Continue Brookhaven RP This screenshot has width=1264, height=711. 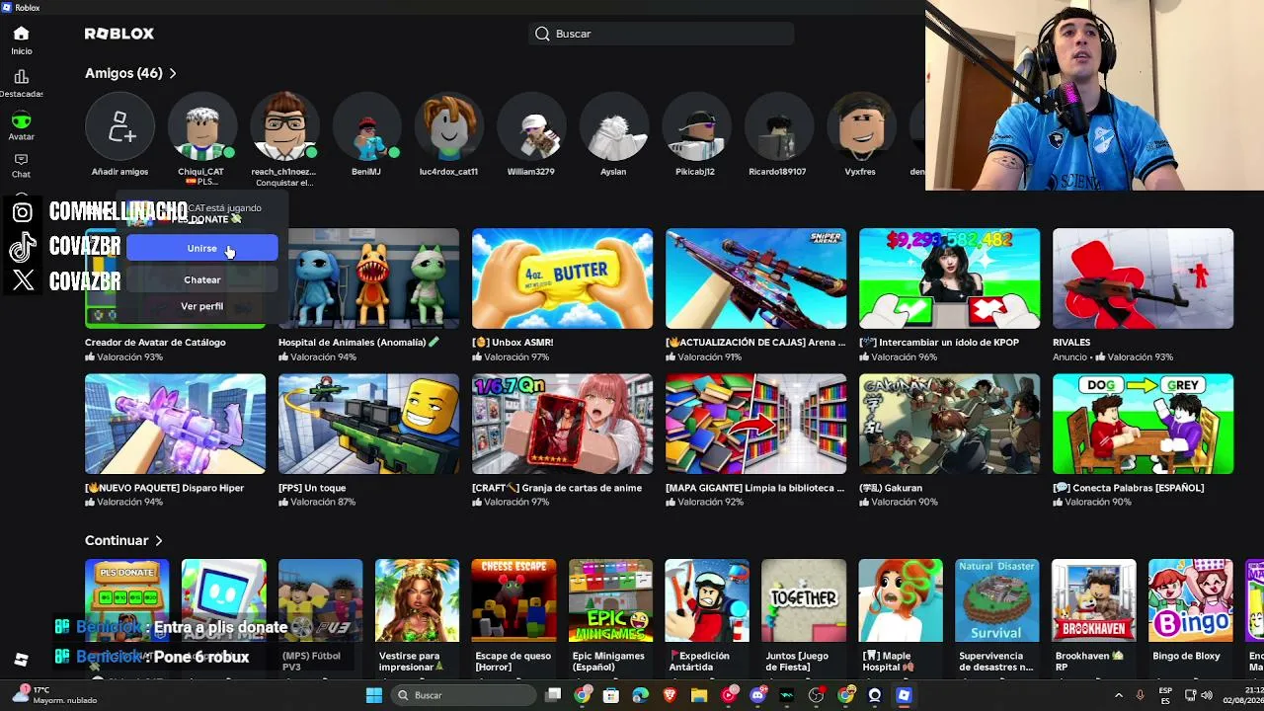1094,601
